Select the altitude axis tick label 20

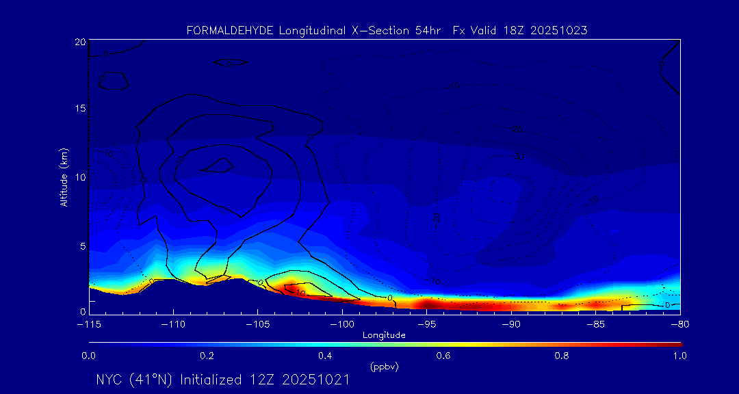tap(79, 42)
